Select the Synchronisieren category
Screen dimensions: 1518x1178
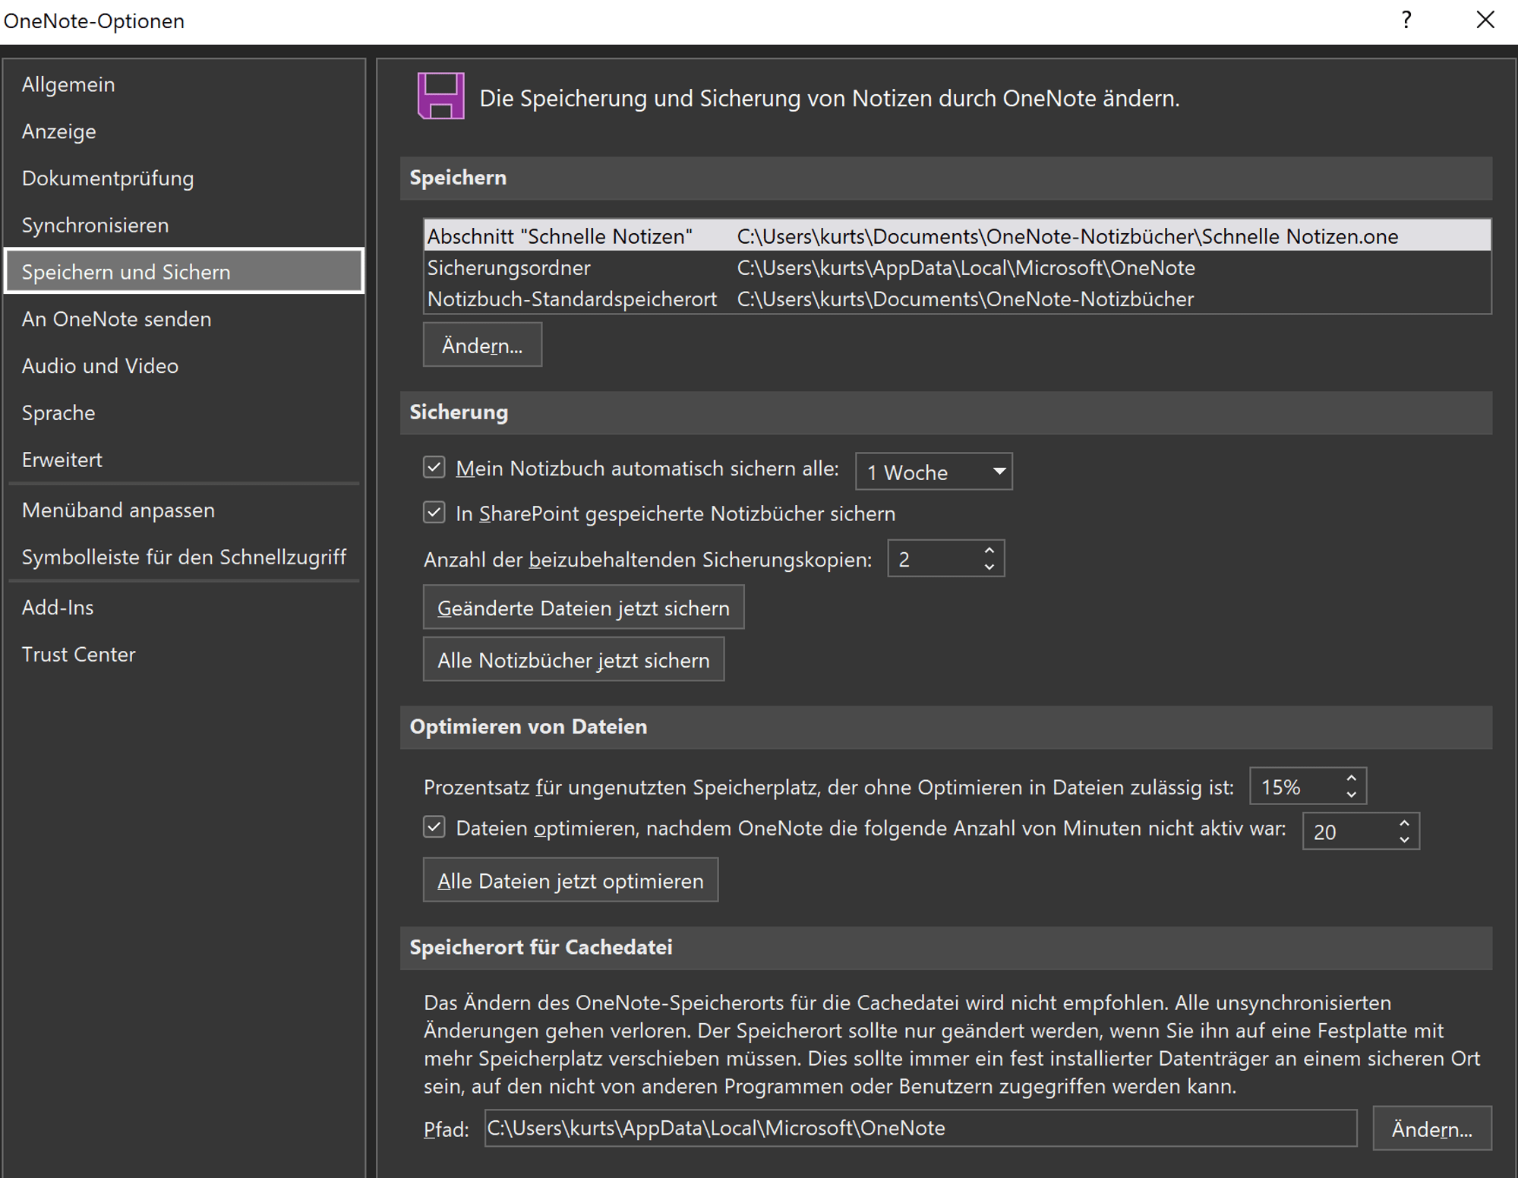coord(185,226)
